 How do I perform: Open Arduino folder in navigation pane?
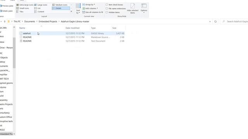tap(3, 87)
